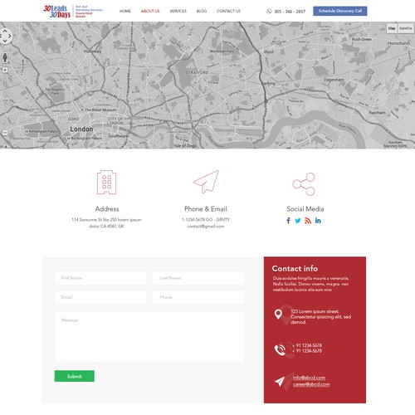The image size is (415, 415).
Task: Click the RSS feed icon
Action: [x=308, y=221]
